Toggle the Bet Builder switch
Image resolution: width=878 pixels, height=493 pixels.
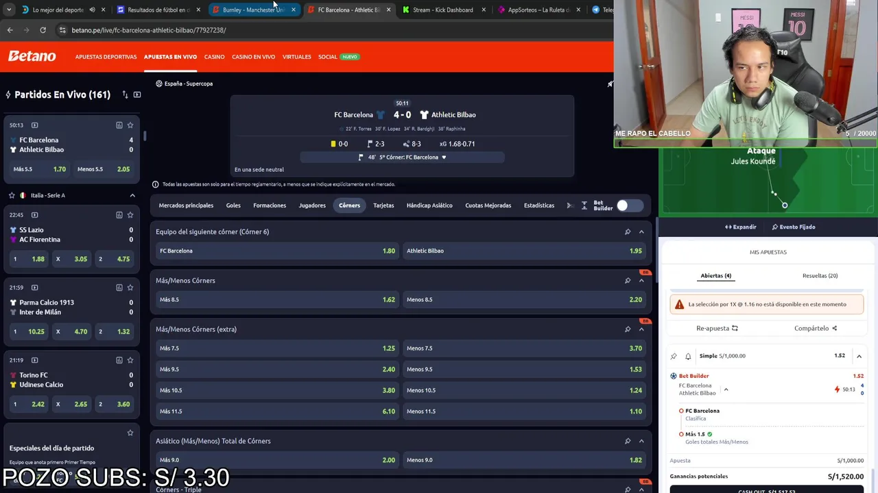(629, 205)
